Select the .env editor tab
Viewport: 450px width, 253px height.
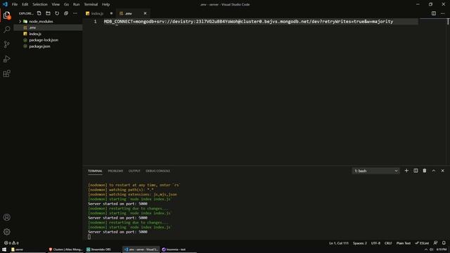(129, 13)
